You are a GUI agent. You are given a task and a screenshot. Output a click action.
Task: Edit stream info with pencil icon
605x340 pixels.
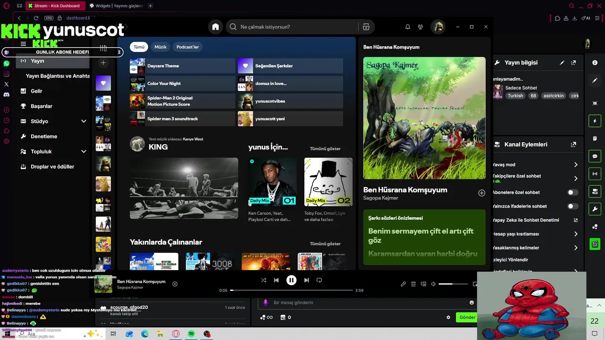tap(562, 63)
